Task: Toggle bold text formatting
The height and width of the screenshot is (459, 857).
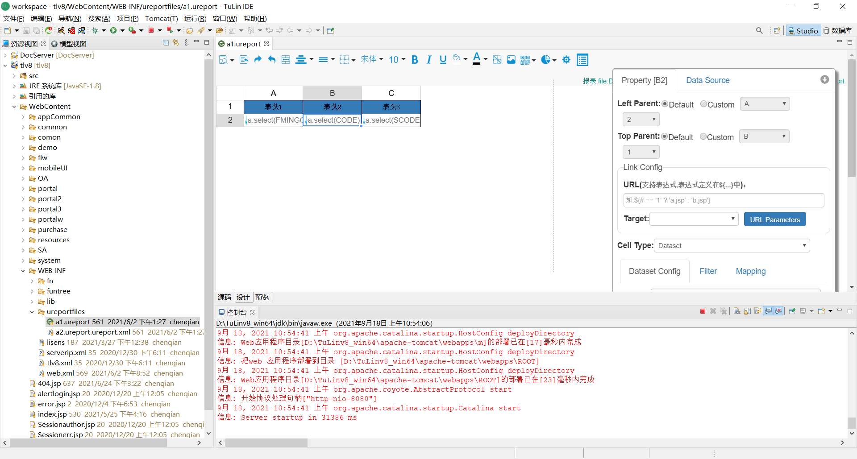Action: pos(415,60)
